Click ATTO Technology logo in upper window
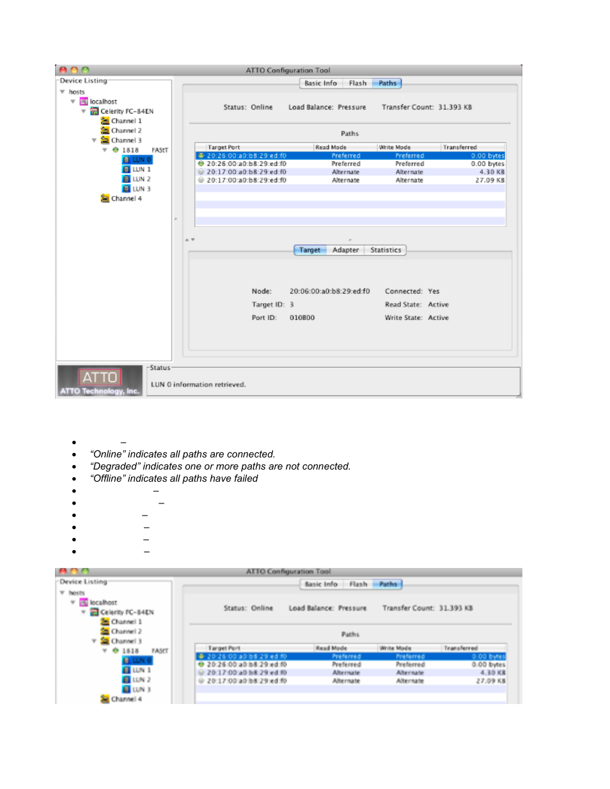The width and height of the screenshot is (610, 789). 100,381
